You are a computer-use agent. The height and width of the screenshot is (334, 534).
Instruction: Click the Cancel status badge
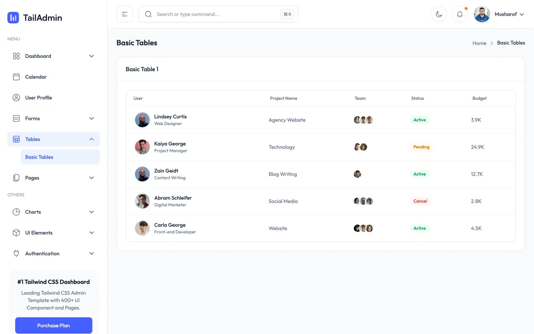click(420, 201)
